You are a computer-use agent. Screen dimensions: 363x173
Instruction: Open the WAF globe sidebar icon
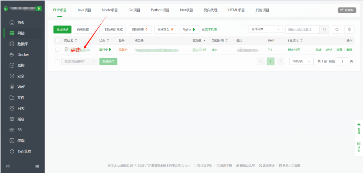[x=12, y=87]
